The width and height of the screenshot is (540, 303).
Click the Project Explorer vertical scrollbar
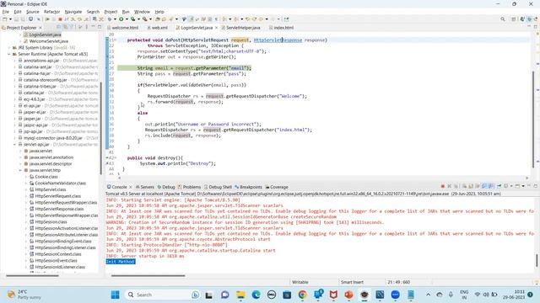pos(100,127)
